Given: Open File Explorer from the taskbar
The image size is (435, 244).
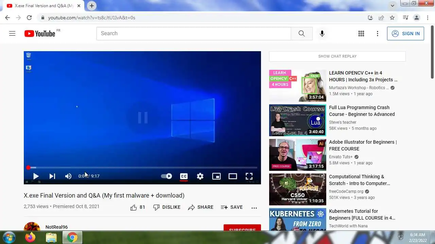Looking at the screenshot, I should coord(51,238).
